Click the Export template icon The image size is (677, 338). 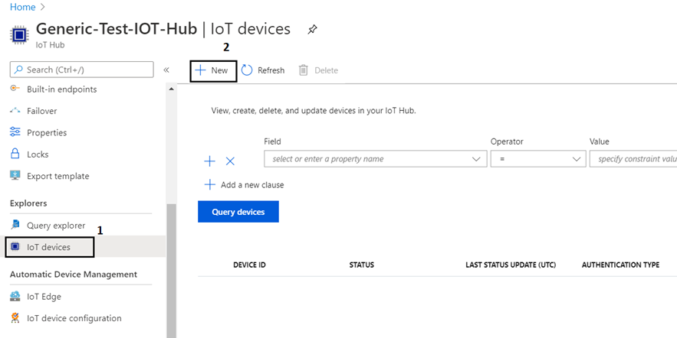pyautogui.click(x=15, y=175)
